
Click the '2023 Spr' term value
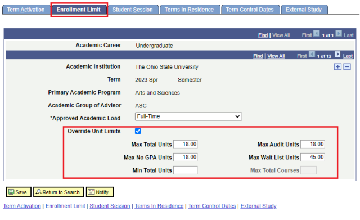pos(146,80)
